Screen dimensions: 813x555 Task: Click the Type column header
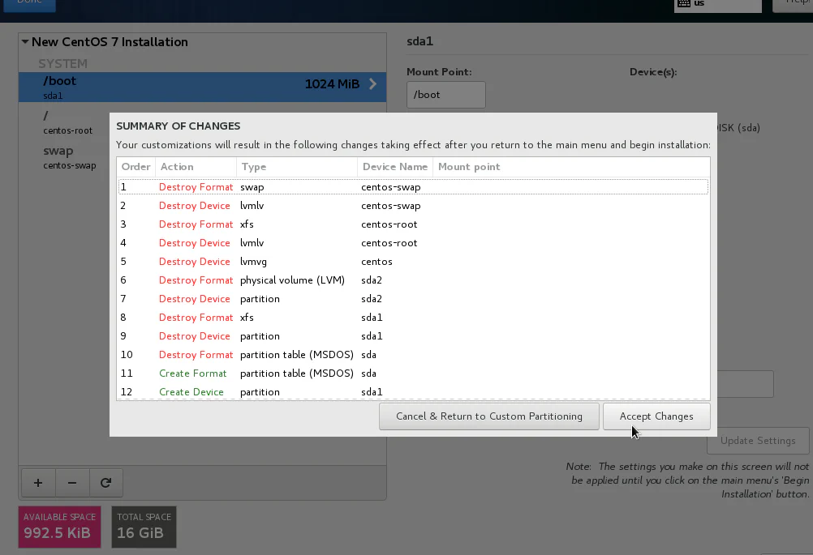[297, 167]
